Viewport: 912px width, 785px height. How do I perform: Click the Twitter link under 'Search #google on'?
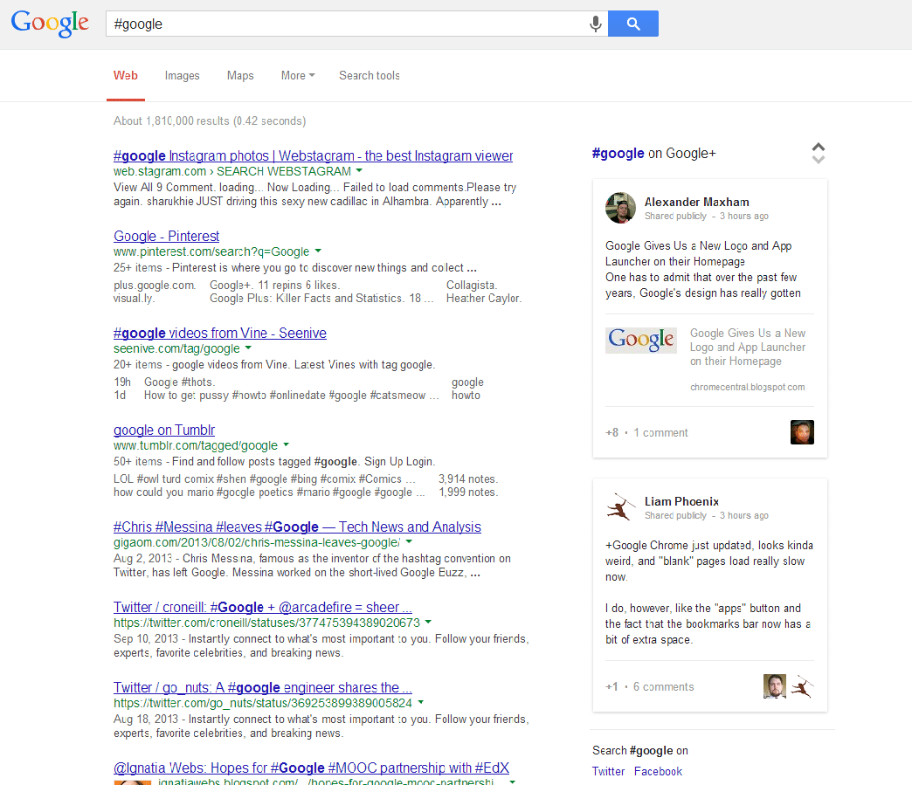tap(608, 771)
